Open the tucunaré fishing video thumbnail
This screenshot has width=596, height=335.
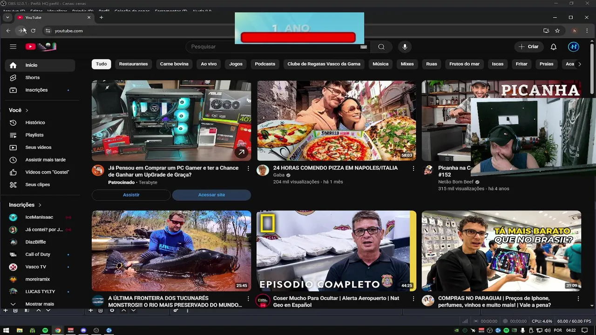[171, 251]
